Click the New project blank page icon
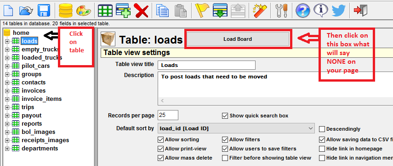This screenshot has width=393, height=166. (x=8, y=11)
